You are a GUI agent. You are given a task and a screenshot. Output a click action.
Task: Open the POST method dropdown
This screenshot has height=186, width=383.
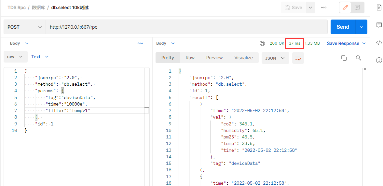pos(24,27)
